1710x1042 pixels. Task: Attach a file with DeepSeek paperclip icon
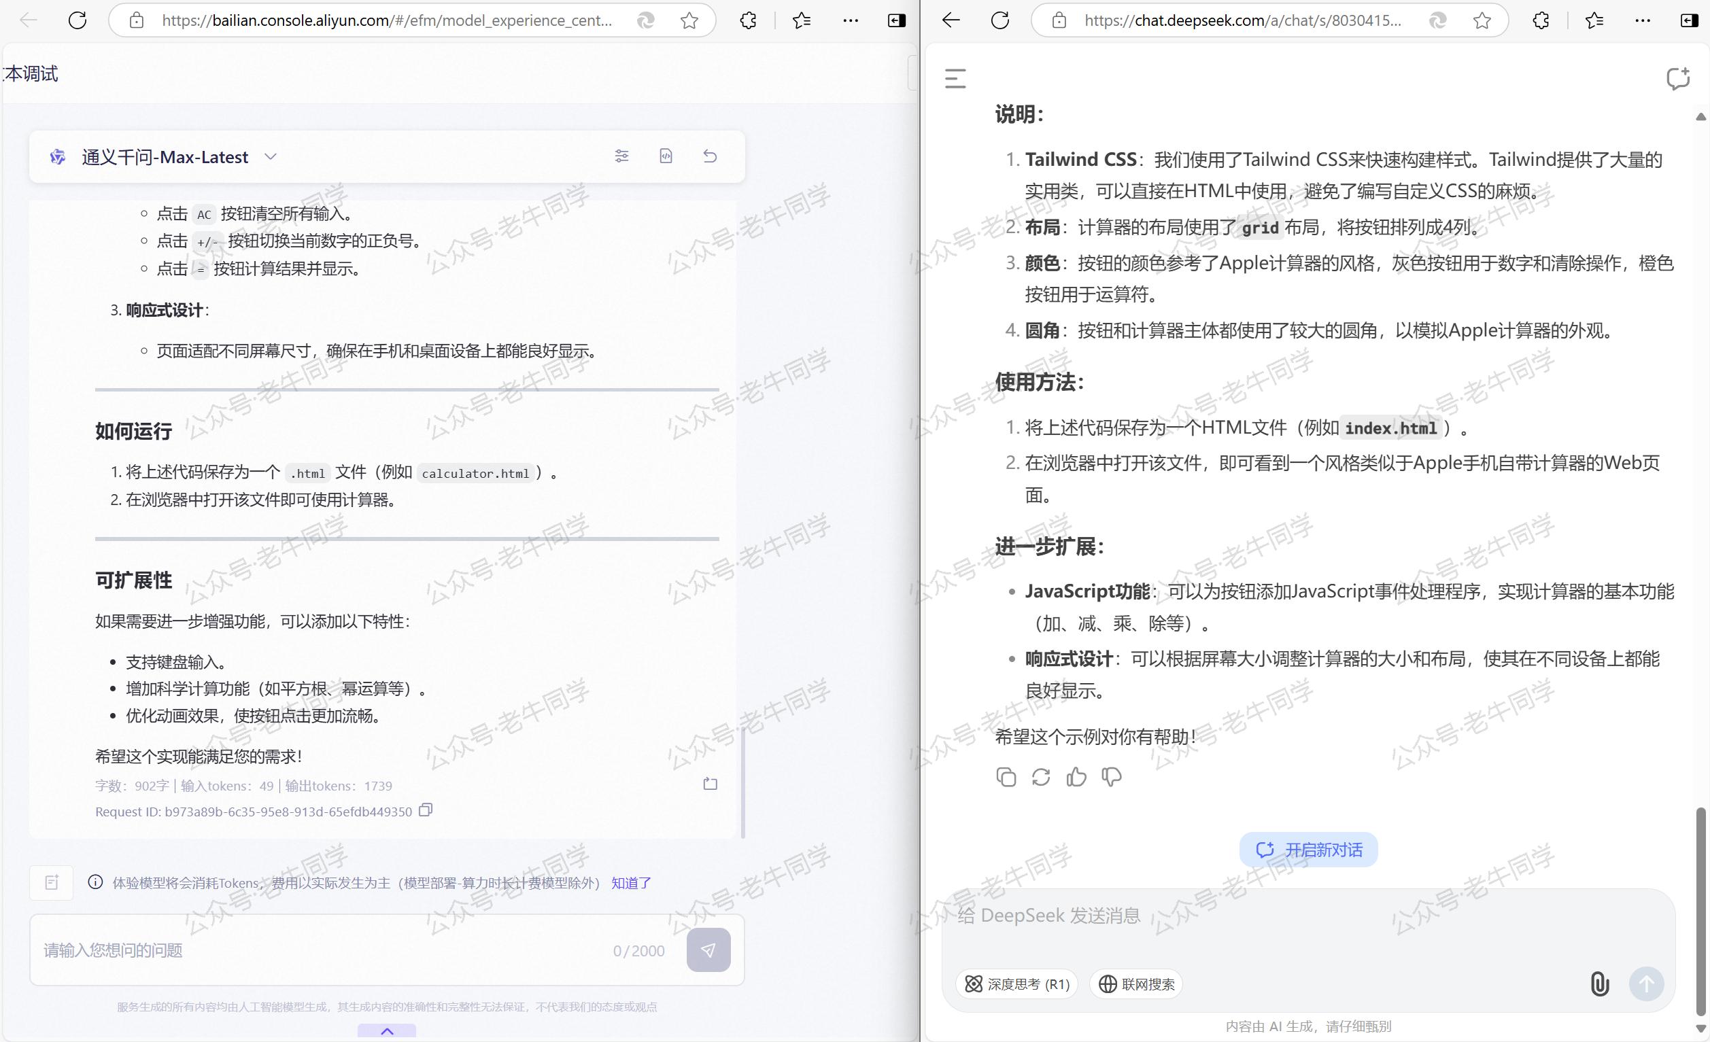click(1599, 984)
